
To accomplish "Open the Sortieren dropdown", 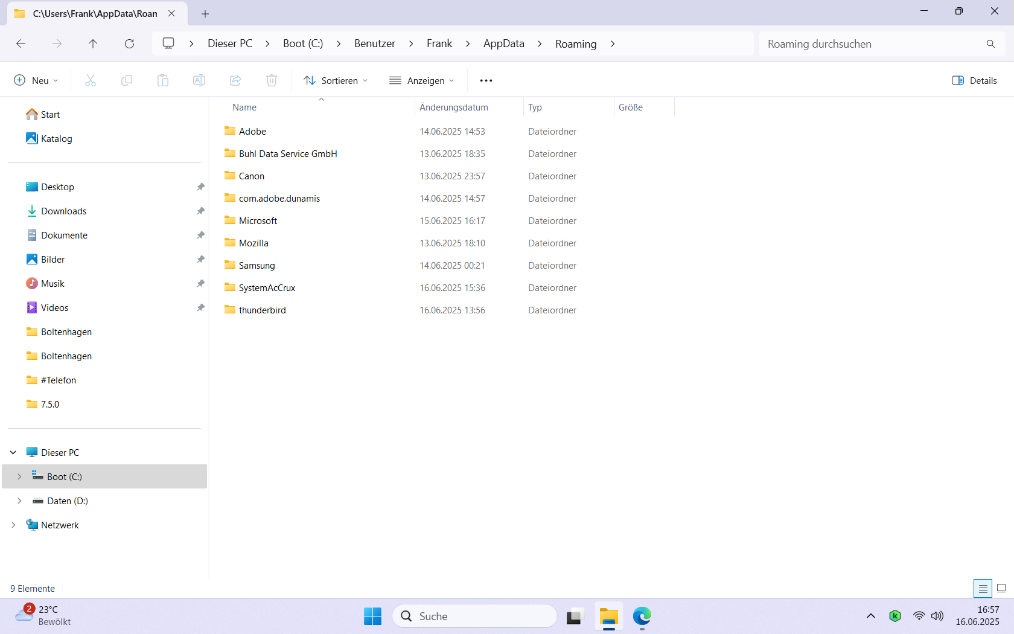I will pos(336,80).
